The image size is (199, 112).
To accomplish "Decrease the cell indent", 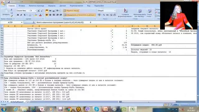I will click(58, 15).
